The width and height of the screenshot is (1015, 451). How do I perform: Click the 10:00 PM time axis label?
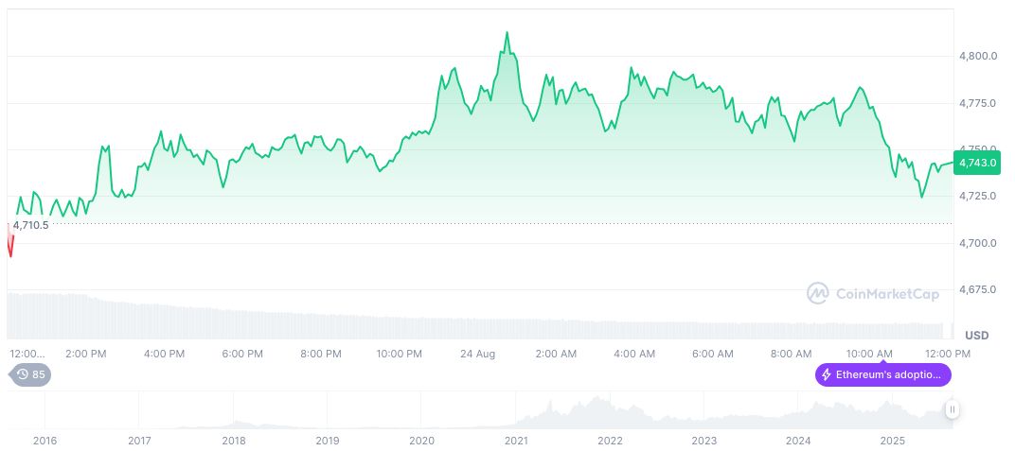[x=399, y=354]
